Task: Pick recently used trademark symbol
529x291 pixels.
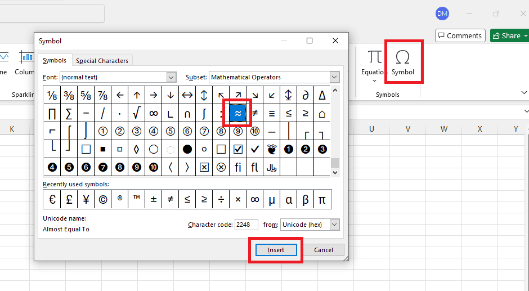Action: (x=136, y=199)
